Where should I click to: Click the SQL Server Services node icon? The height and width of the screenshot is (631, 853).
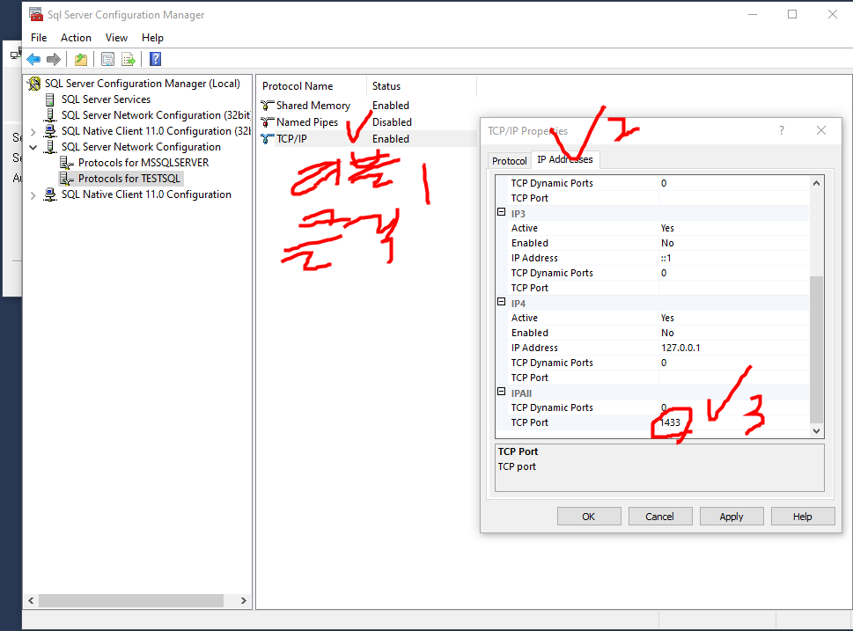[x=50, y=99]
